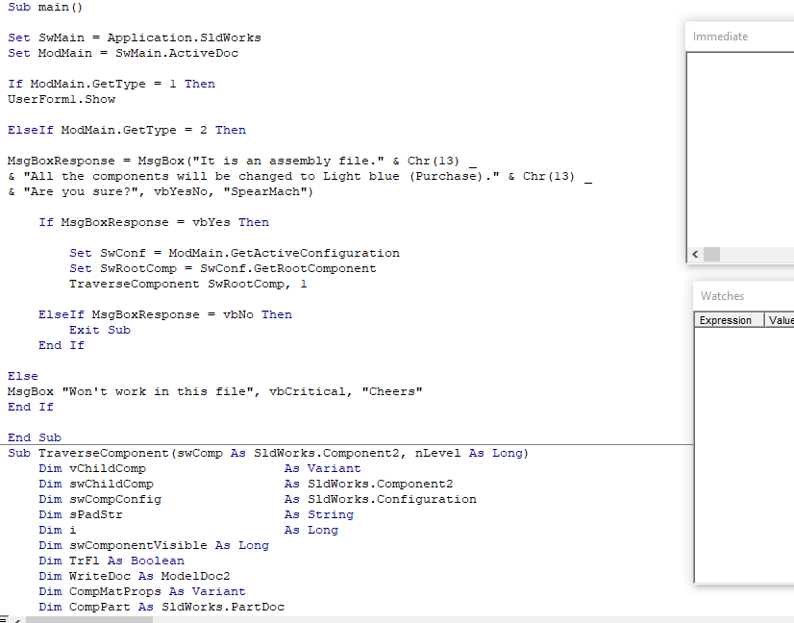Viewport: 794px width, 623px height.
Task: Click the 'MsgBoxResponse = MsgBox(' line
Action: coord(242,162)
